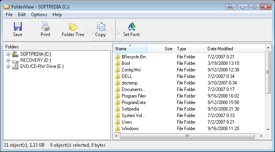
Task: Click the horizontal scrollbar thumb
Action: coord(187,136)
